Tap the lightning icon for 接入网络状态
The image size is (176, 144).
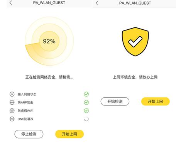(12, 94)
